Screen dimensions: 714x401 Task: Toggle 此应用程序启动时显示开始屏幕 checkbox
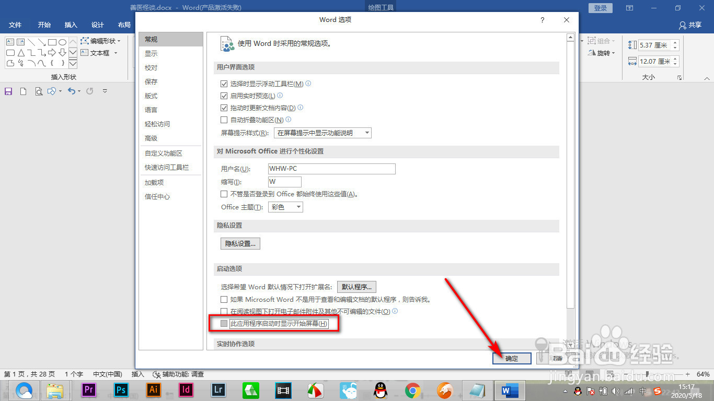(224, 324)
